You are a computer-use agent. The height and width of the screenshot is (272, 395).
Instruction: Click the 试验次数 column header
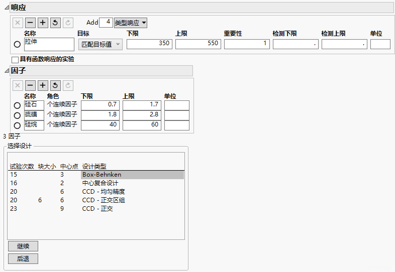22,166
